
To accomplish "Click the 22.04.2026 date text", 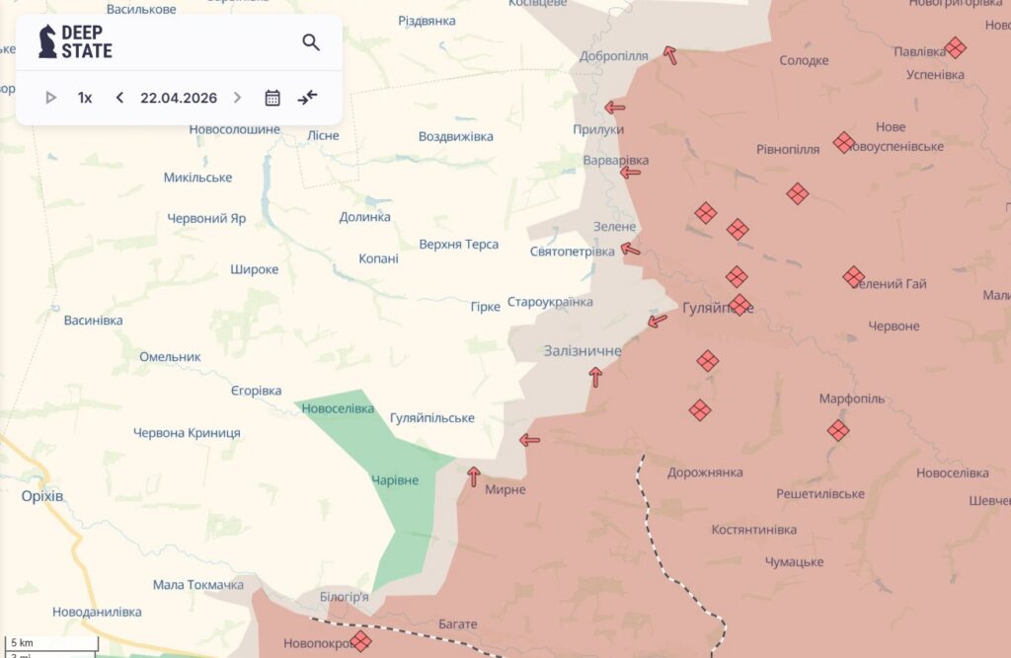I will (179, 98).
